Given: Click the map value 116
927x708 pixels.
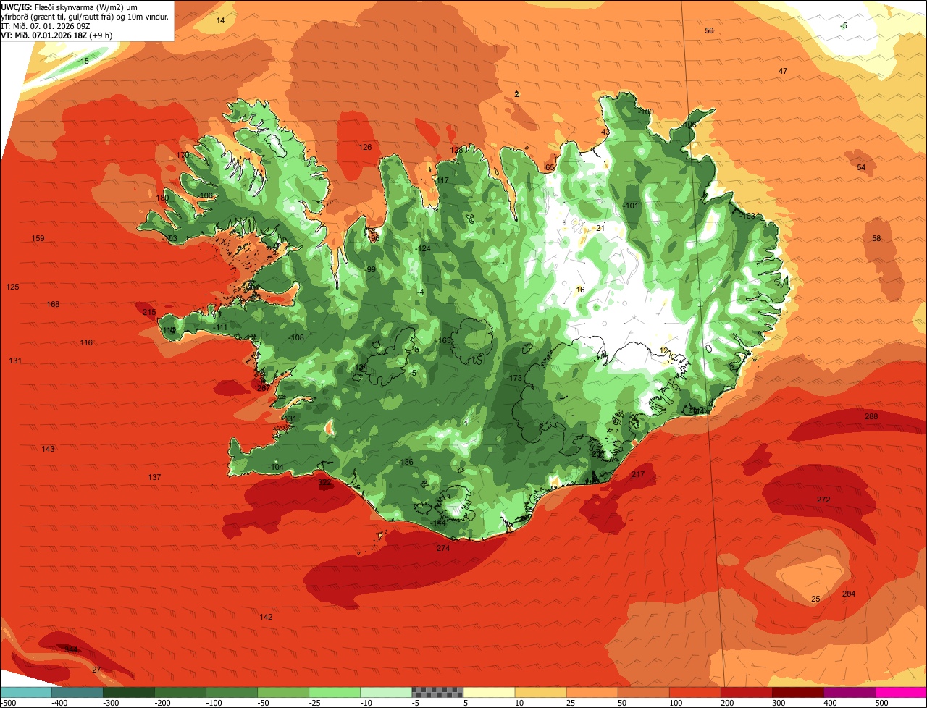Looking at the screenshot, I should 86,343.
